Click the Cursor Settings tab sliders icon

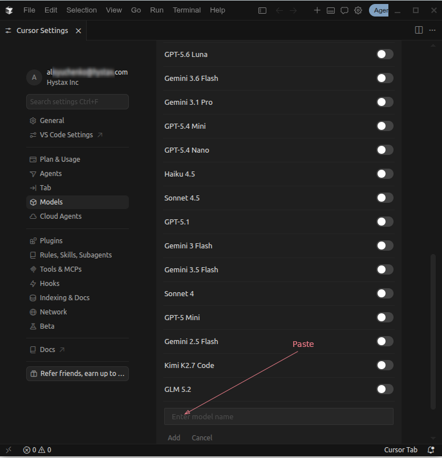[8, 30]
